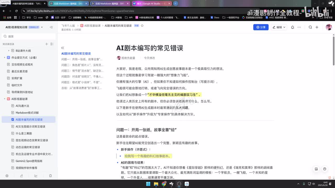Open the Docs bookmark
The height and width of the screenshot is (188, 335).
(215, 17)
